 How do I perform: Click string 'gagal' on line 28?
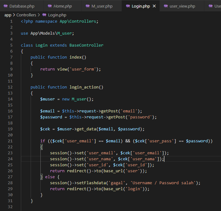point(117,183)
